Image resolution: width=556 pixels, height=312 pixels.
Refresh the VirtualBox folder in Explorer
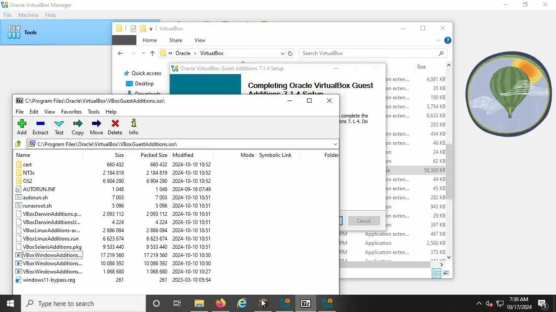click(x=290, y=53)
